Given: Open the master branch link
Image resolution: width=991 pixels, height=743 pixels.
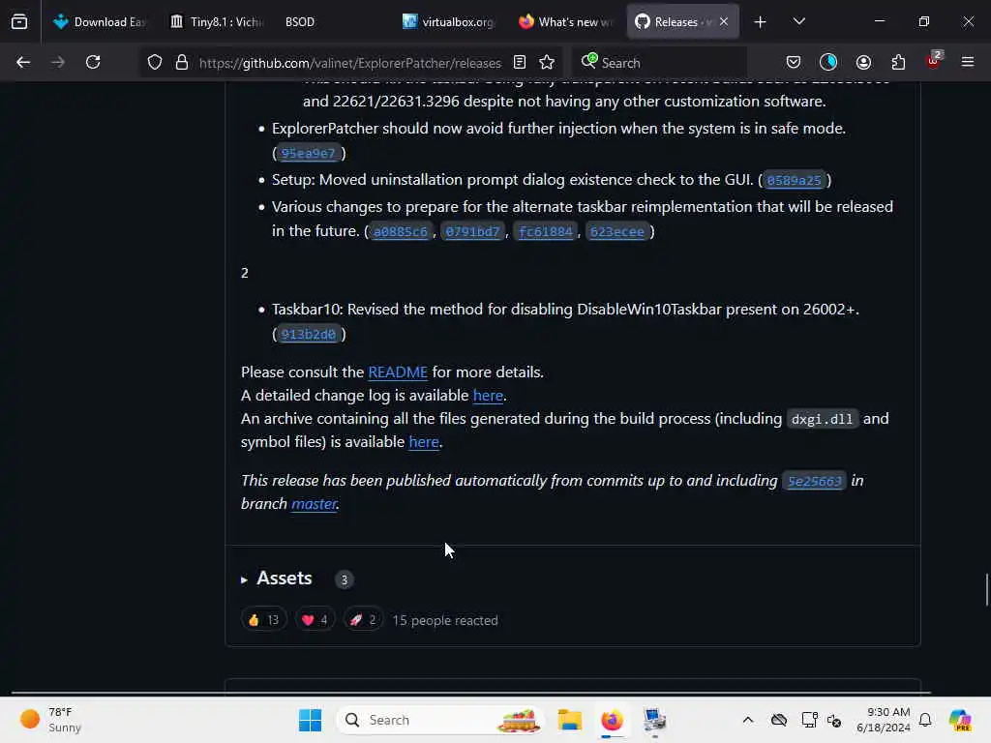Looking at the screenshot, I should (315, 503).
